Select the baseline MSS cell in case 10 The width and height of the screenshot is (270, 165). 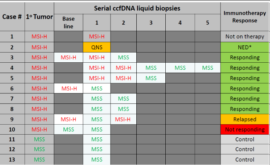tap(68, 129)
